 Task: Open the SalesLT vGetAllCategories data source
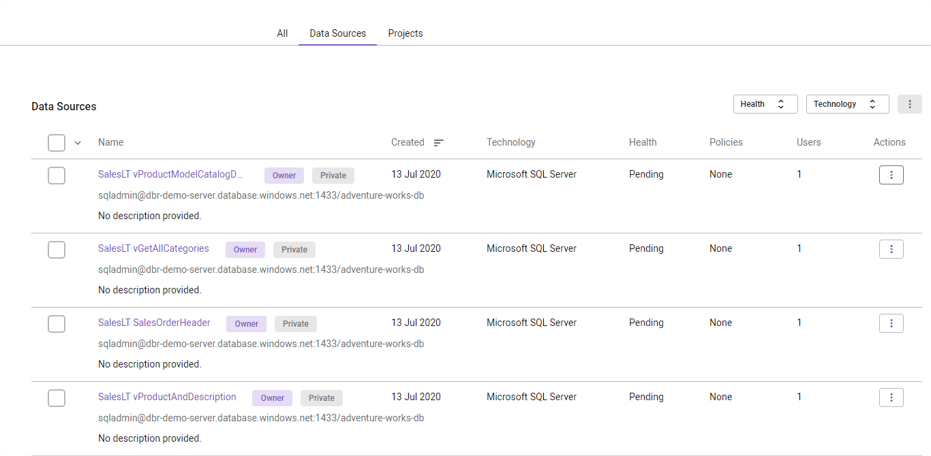(153, 248)
